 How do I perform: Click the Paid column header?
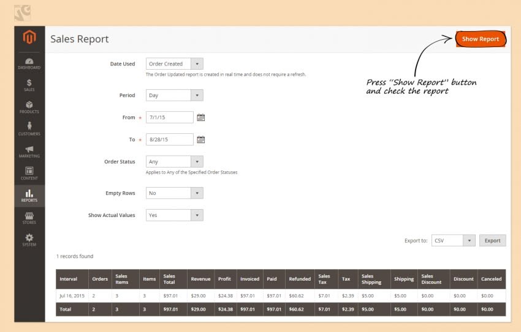click(x=274, y=279)
